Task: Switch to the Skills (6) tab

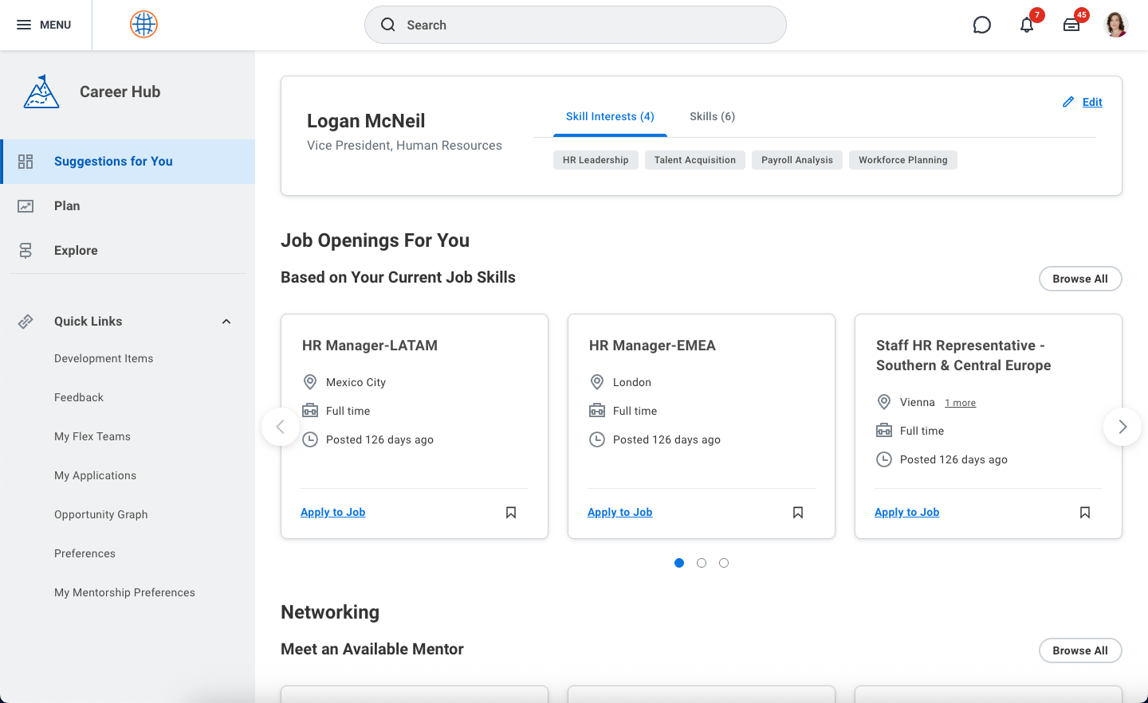Action: (712, 116)
